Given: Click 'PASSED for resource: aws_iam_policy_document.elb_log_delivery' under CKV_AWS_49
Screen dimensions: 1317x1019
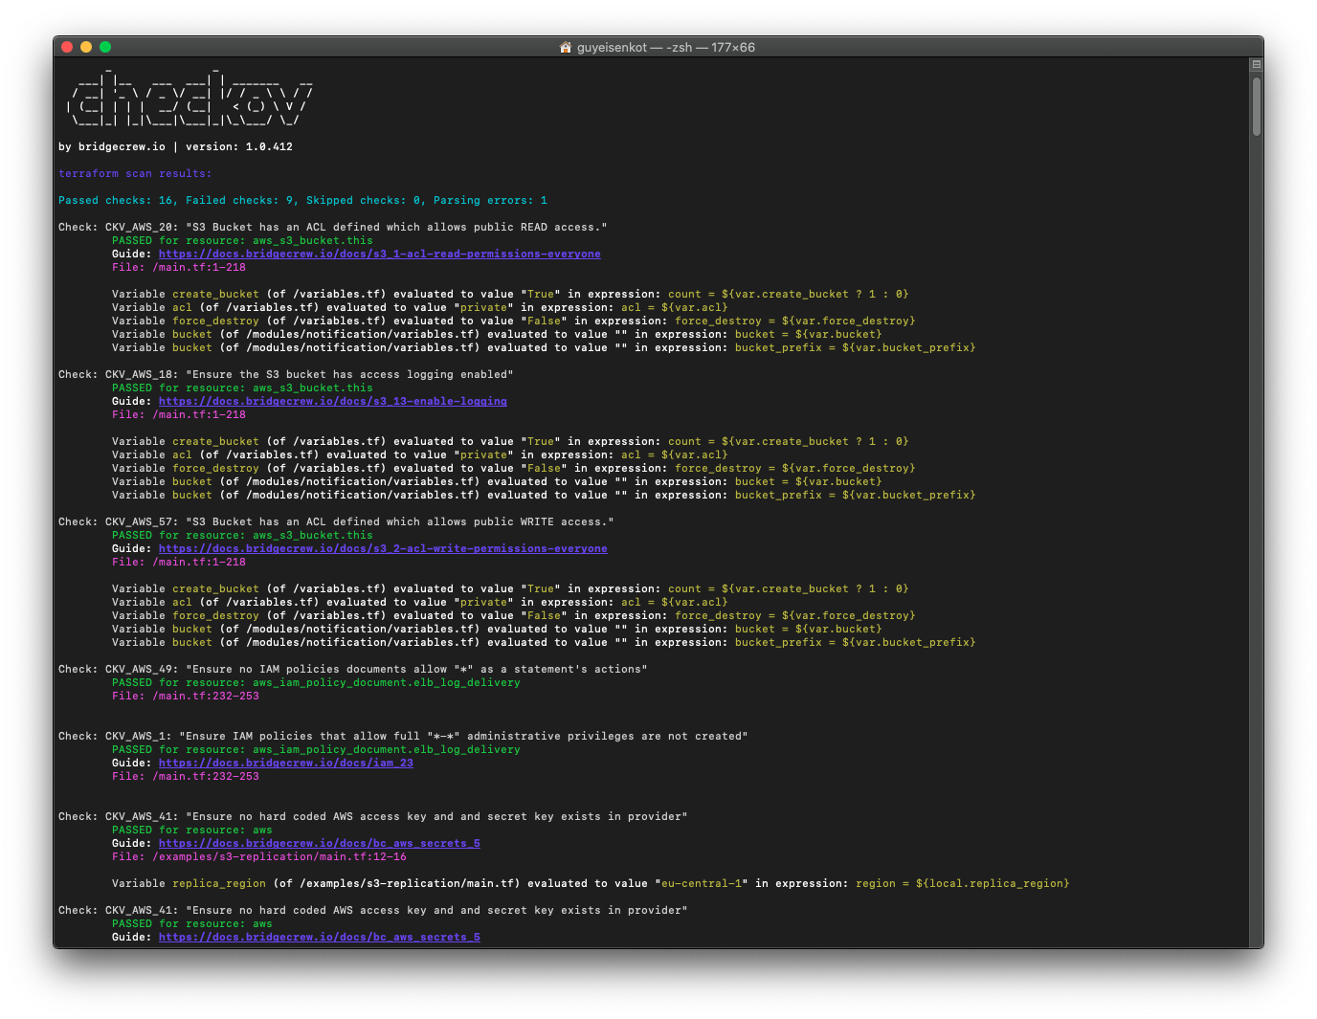Looking at the screenshot, I should [316, 682].
